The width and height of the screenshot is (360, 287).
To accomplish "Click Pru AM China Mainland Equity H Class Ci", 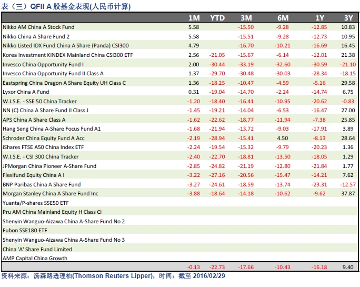I will click(52, 212).
